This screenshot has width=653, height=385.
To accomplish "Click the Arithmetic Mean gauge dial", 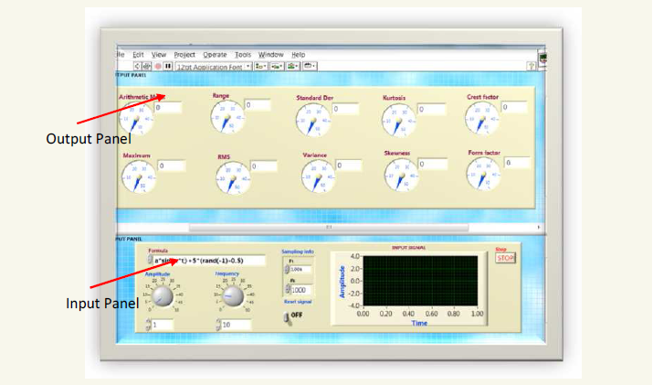I will (x=136, y=119).
